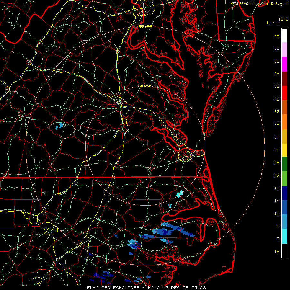Click the cyan legend swatch
This screenshot has width=290, height=290.
(285, 236)
